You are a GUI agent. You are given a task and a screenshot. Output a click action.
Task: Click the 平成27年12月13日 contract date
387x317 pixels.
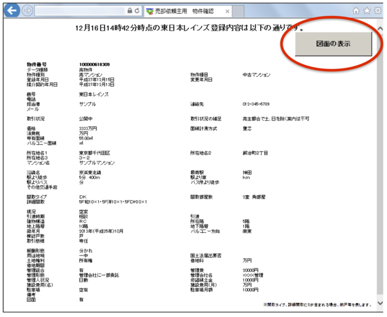point(96,84)
